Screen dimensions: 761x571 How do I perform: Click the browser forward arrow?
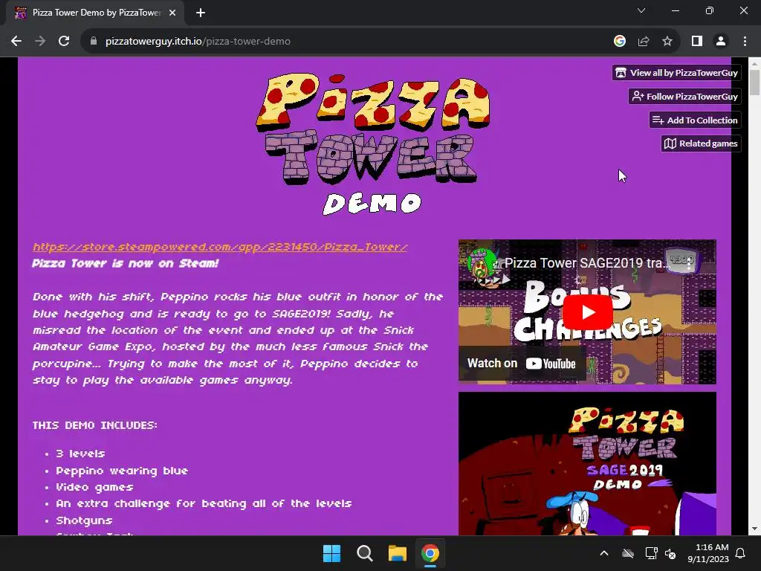pyautogui.click(x=40, y=42)
